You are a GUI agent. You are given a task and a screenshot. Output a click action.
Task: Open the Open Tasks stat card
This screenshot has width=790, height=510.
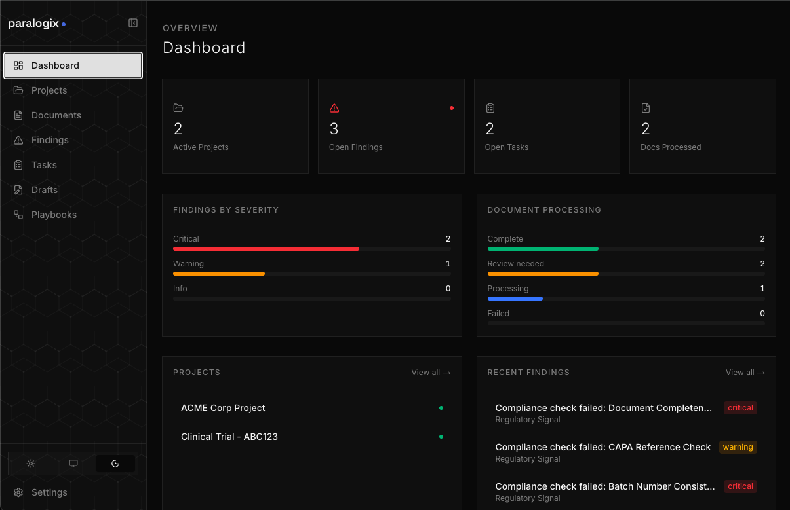tap(547, 126)
